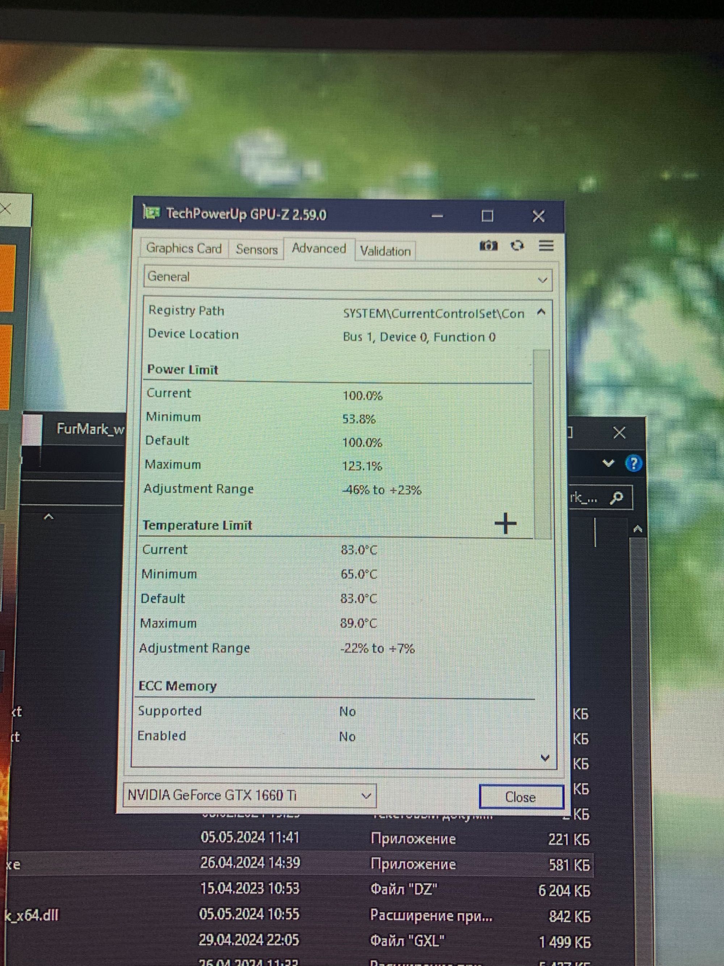
Task: Maximize the GPU-Z window
Action: click(488, 216)
